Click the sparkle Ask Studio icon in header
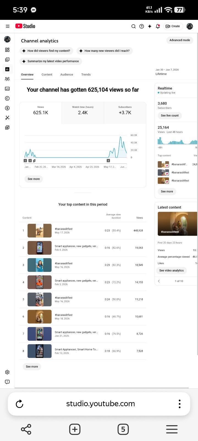 coord(150,26)
